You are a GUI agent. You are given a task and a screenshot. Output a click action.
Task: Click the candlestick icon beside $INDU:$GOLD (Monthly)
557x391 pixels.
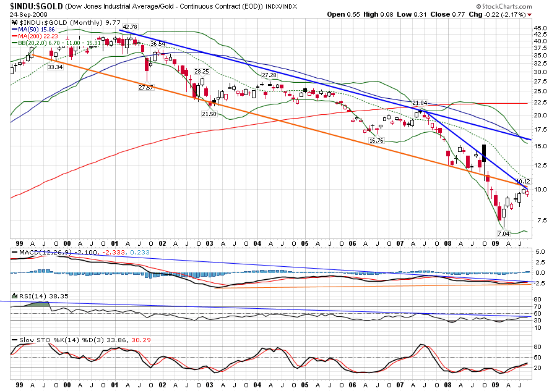coord(15,22)
